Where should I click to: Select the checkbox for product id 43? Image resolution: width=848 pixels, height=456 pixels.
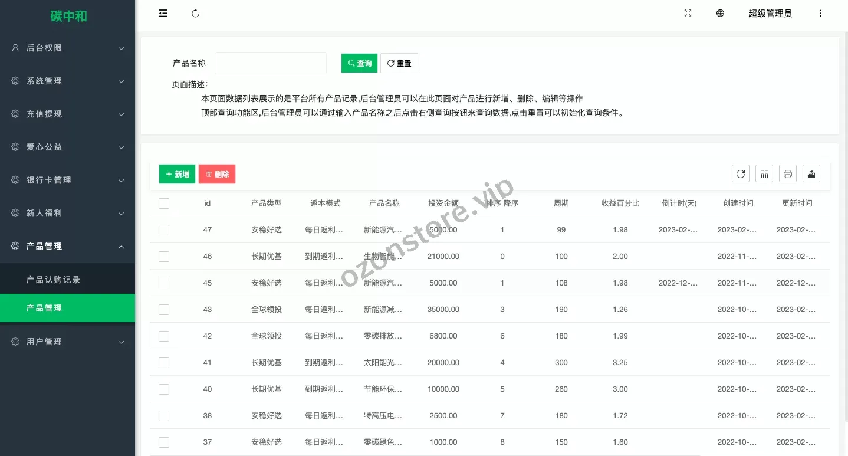click(x=164, y=310)
